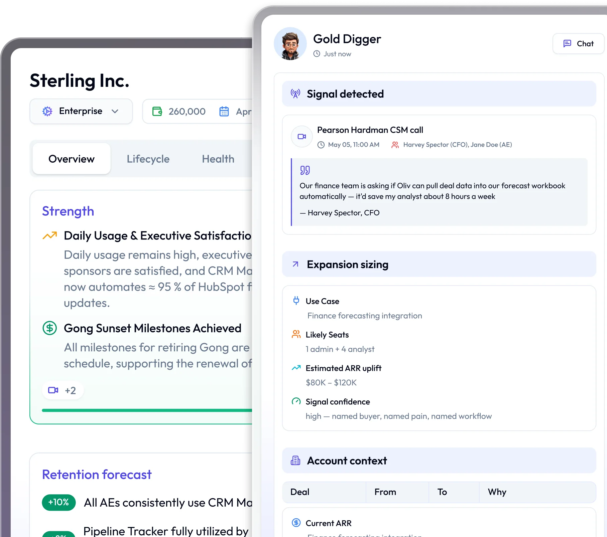Click the $80K – $120K uplift value
Screen dimensions: 607x537
pyautogui.click(x=331, y=382)
